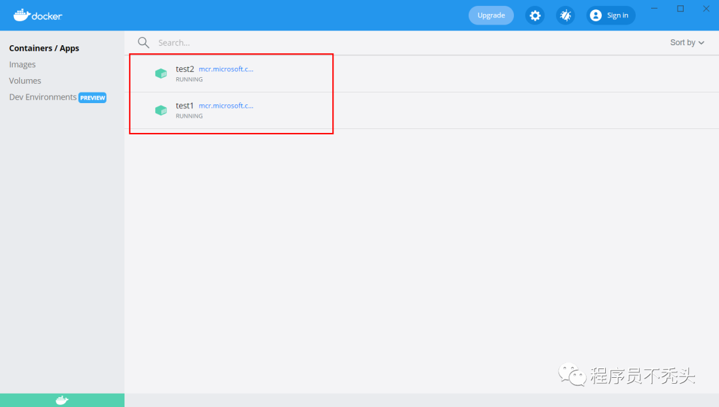Click RUNNING status under test2
The width and height of the screenshot is (719, 407).
189,80
